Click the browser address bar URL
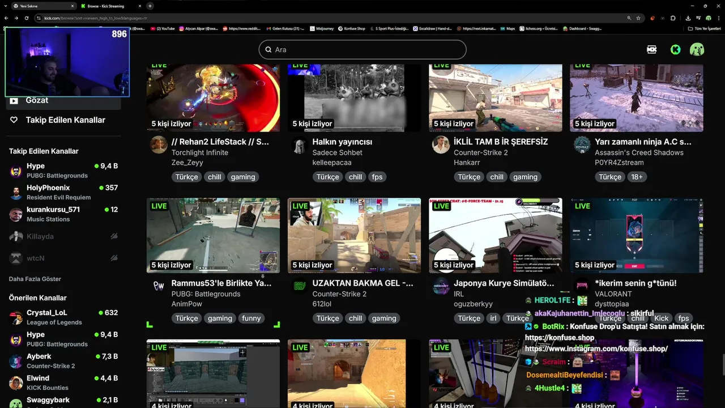This screenshot has width=725, height=408. [329, 18]
